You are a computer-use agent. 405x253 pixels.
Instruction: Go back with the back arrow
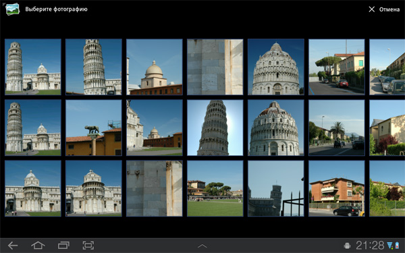click(x=13, y=246)
